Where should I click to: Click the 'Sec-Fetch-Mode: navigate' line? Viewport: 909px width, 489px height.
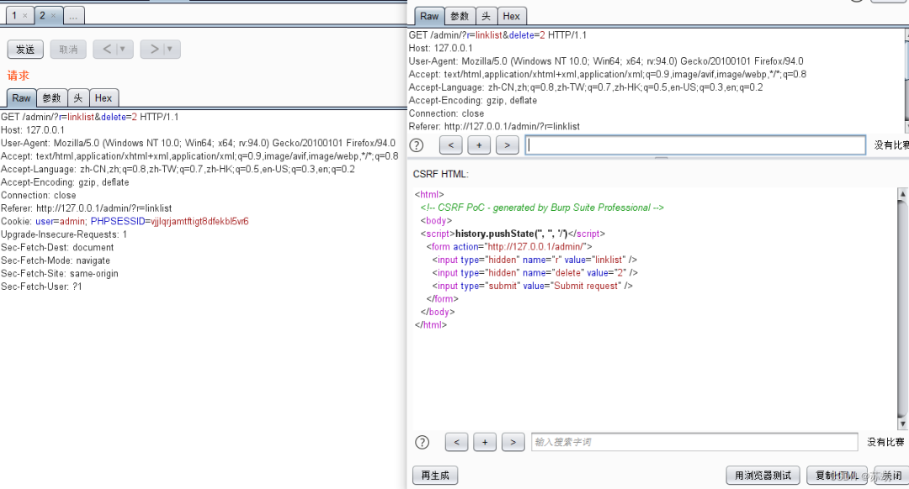(x=56, y=260)
